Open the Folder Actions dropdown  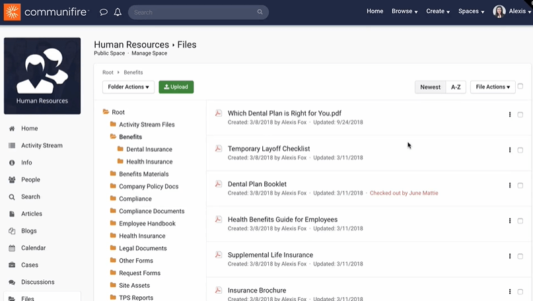tap(128, 87)
